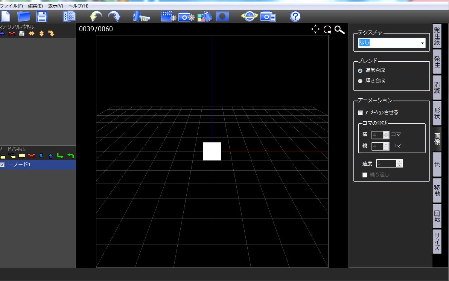Delete material using the red X in material panel

(12, 34)
